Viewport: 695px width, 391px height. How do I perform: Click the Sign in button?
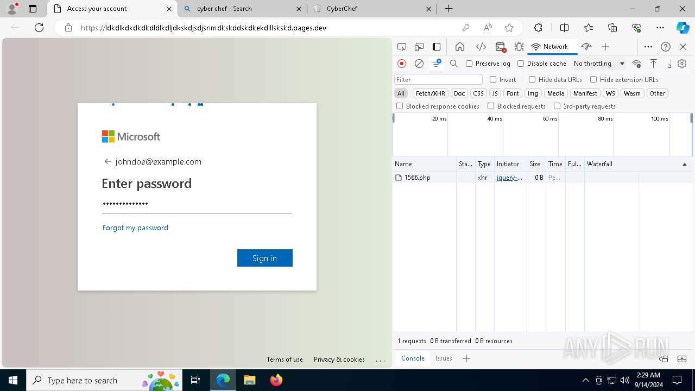pyautogui.click(x=265, y=258)
